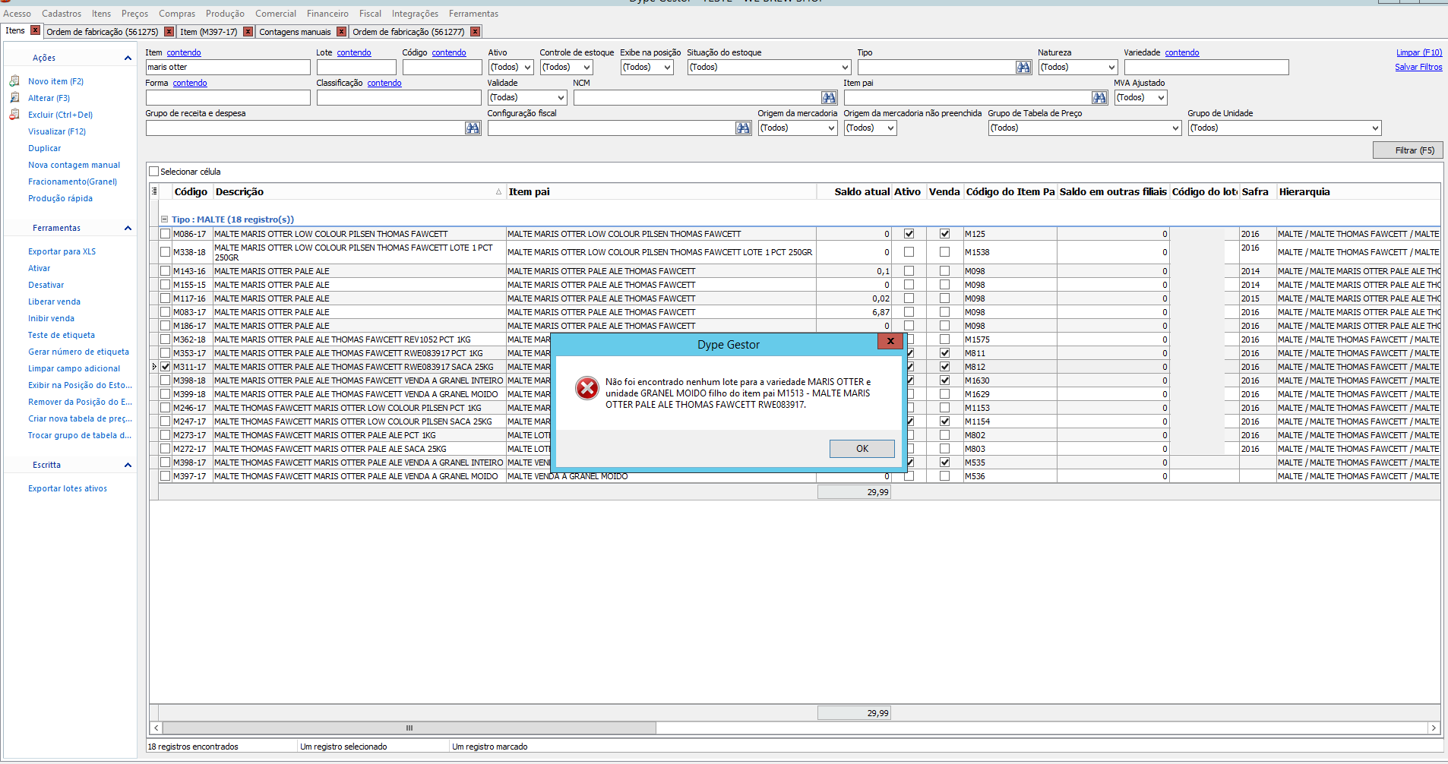Click the horizontal scrollbar thumb
This screenshot has height=764, width=1448.
click(x=409, y=728)
